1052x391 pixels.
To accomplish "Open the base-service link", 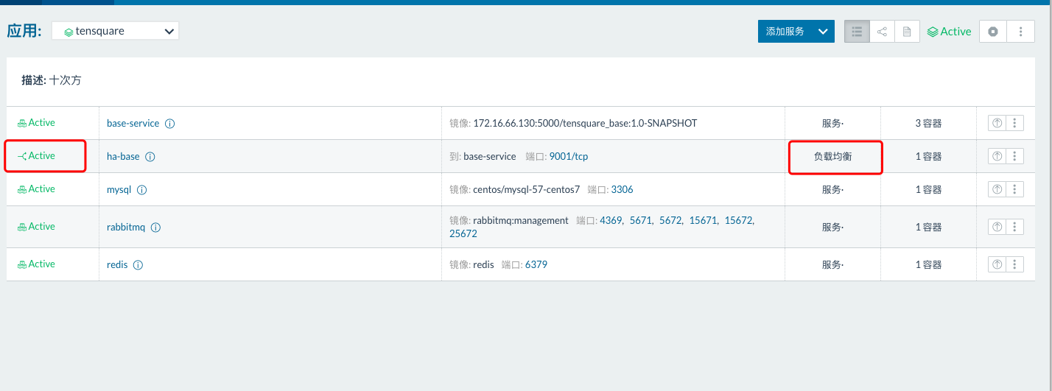I will (x=133, y=123).
